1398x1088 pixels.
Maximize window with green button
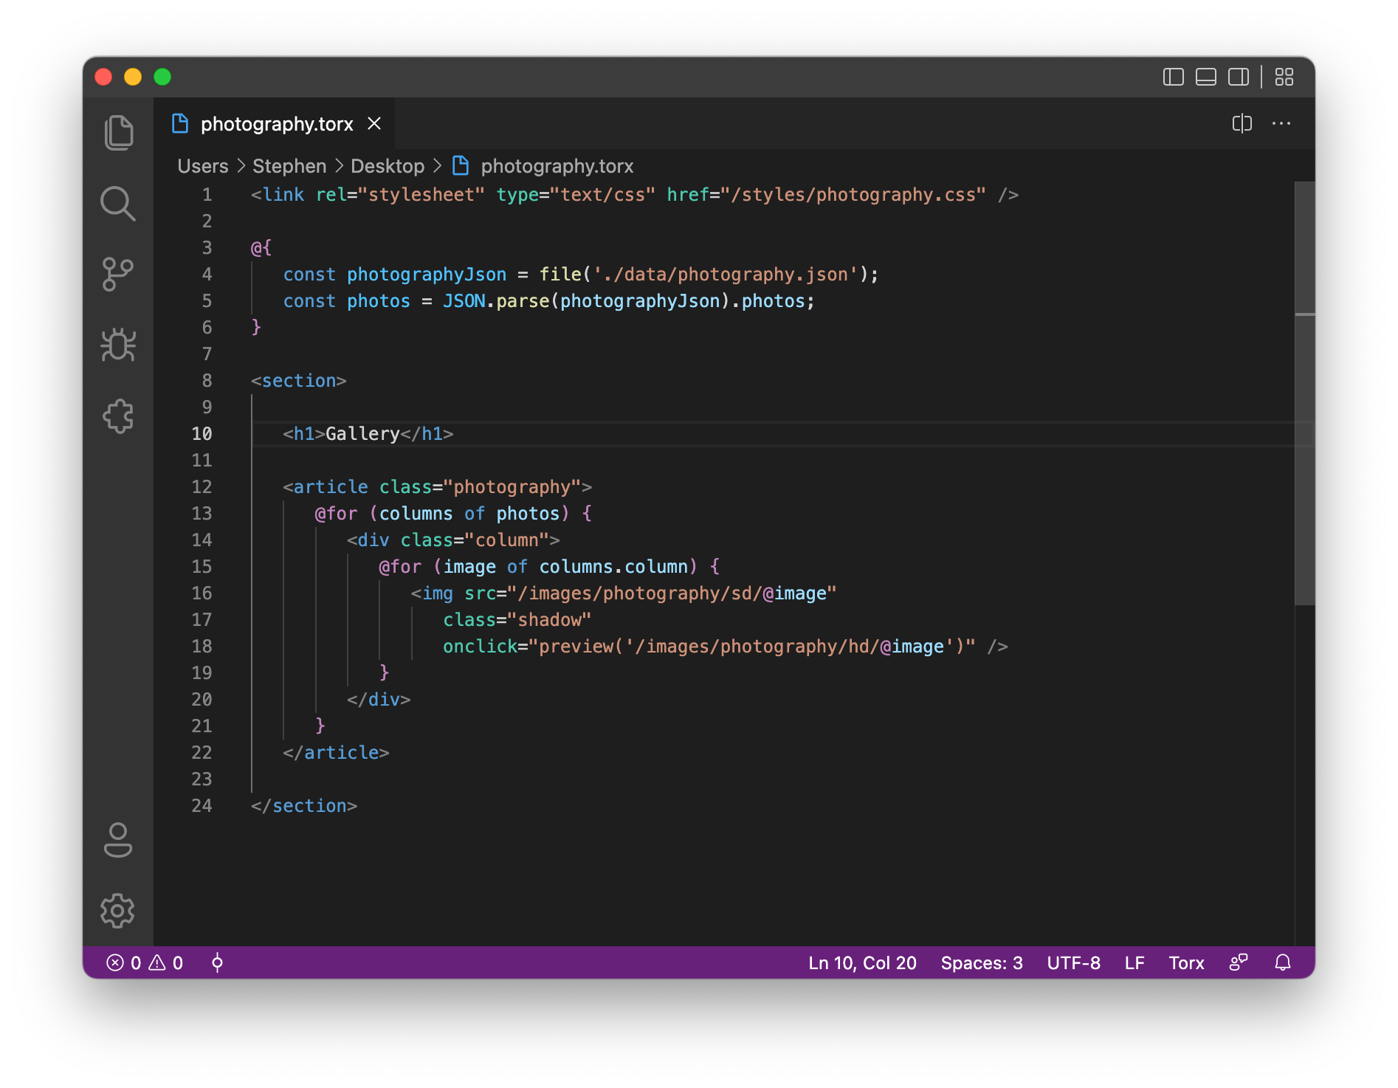(162, 77)
